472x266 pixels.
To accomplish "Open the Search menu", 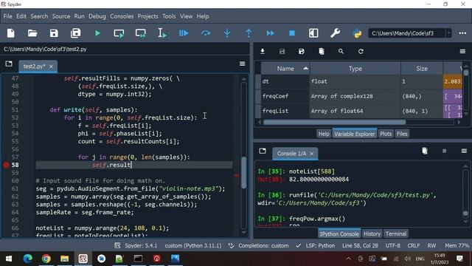I will click(x=39, y=16).
